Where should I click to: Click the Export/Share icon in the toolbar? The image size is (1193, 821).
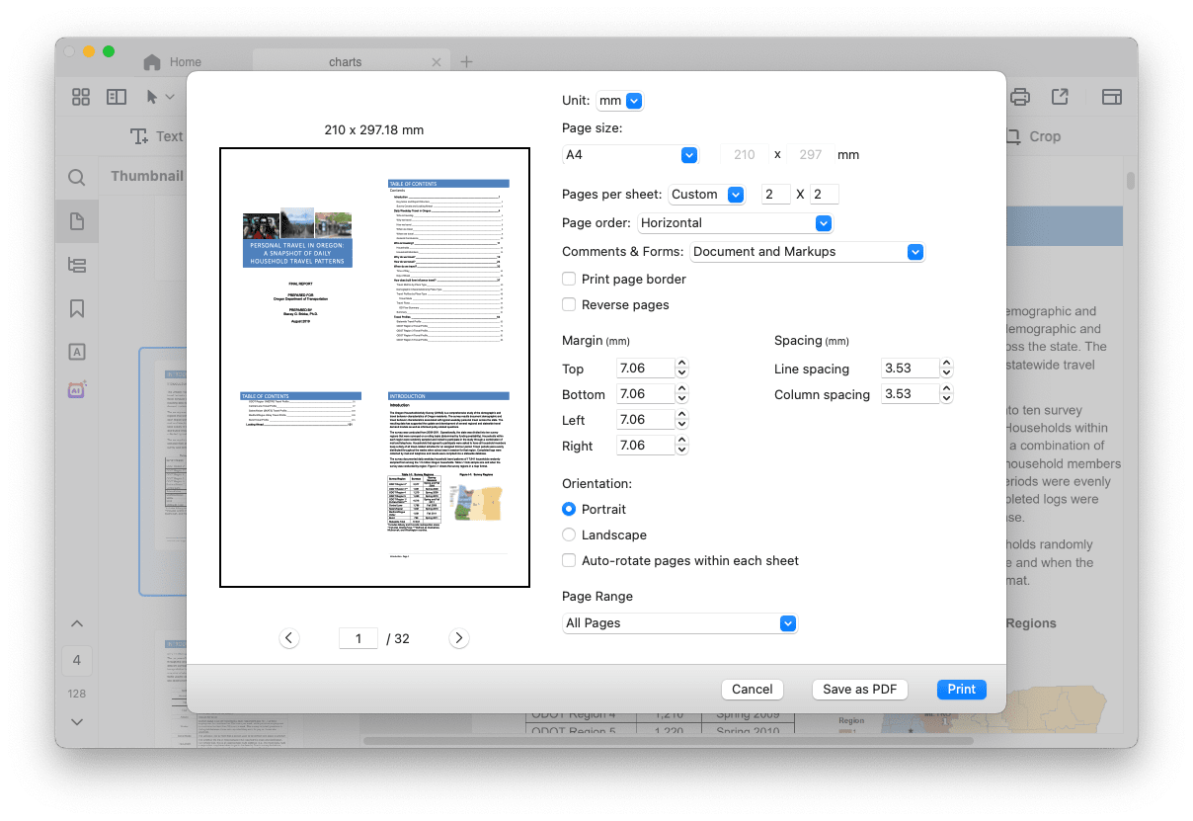[x=1060, y=96]
